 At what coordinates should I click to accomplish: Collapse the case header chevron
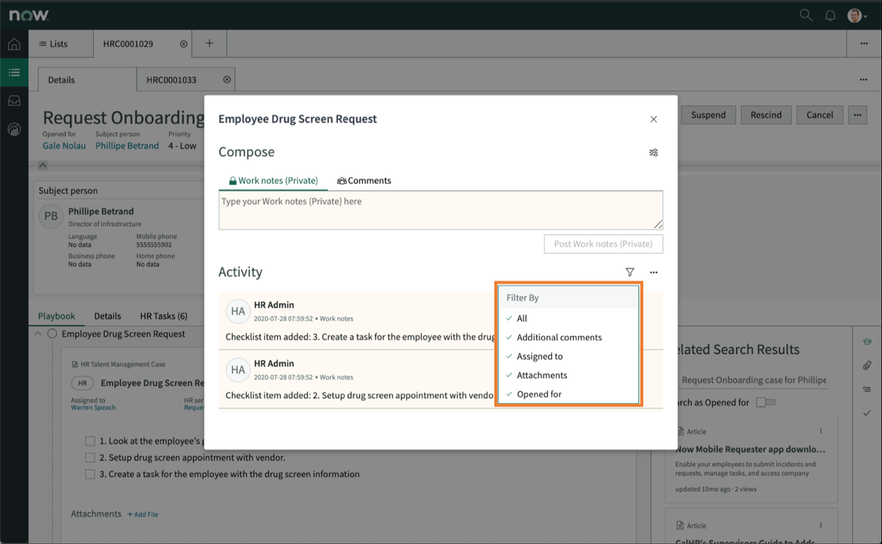click(42, 165)
